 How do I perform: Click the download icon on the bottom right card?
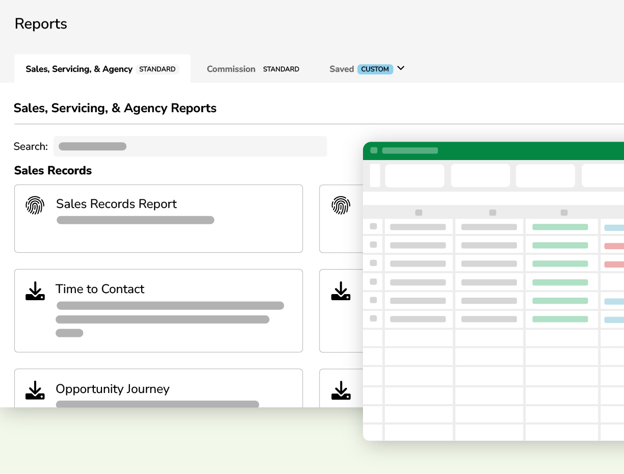(341, 389)
